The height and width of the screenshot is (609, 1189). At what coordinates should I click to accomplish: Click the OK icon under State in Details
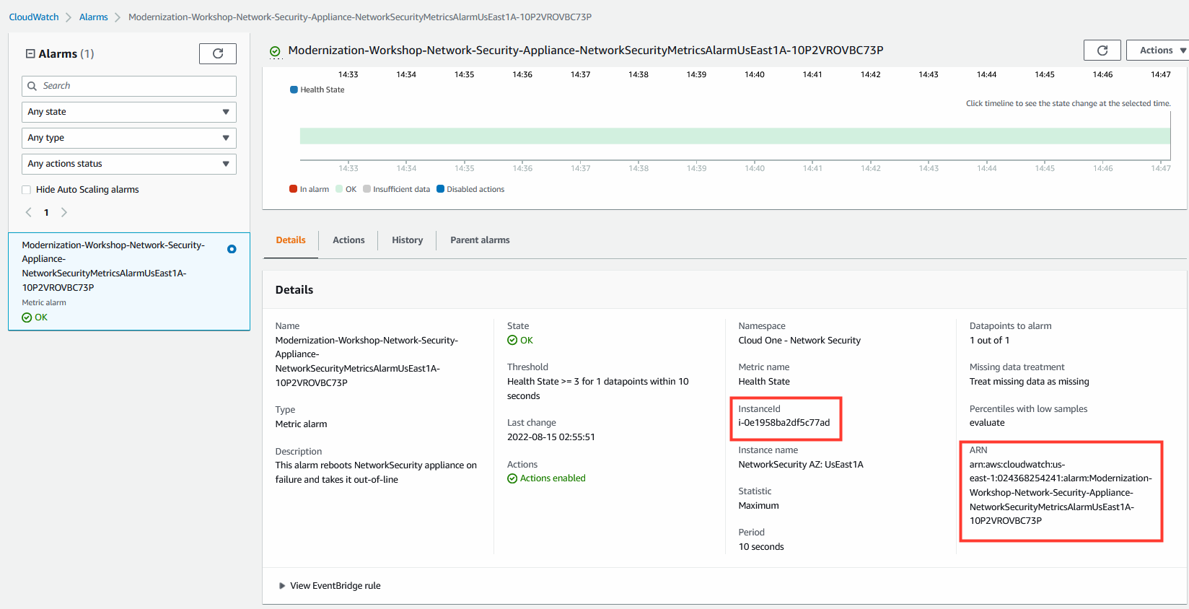point(512,340)
